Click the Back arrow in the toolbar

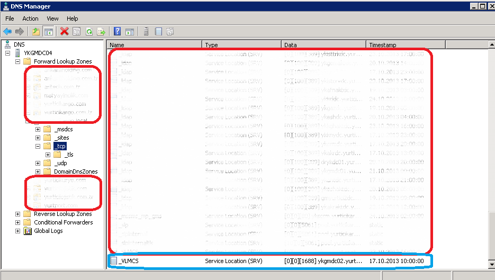pos(7,32)
